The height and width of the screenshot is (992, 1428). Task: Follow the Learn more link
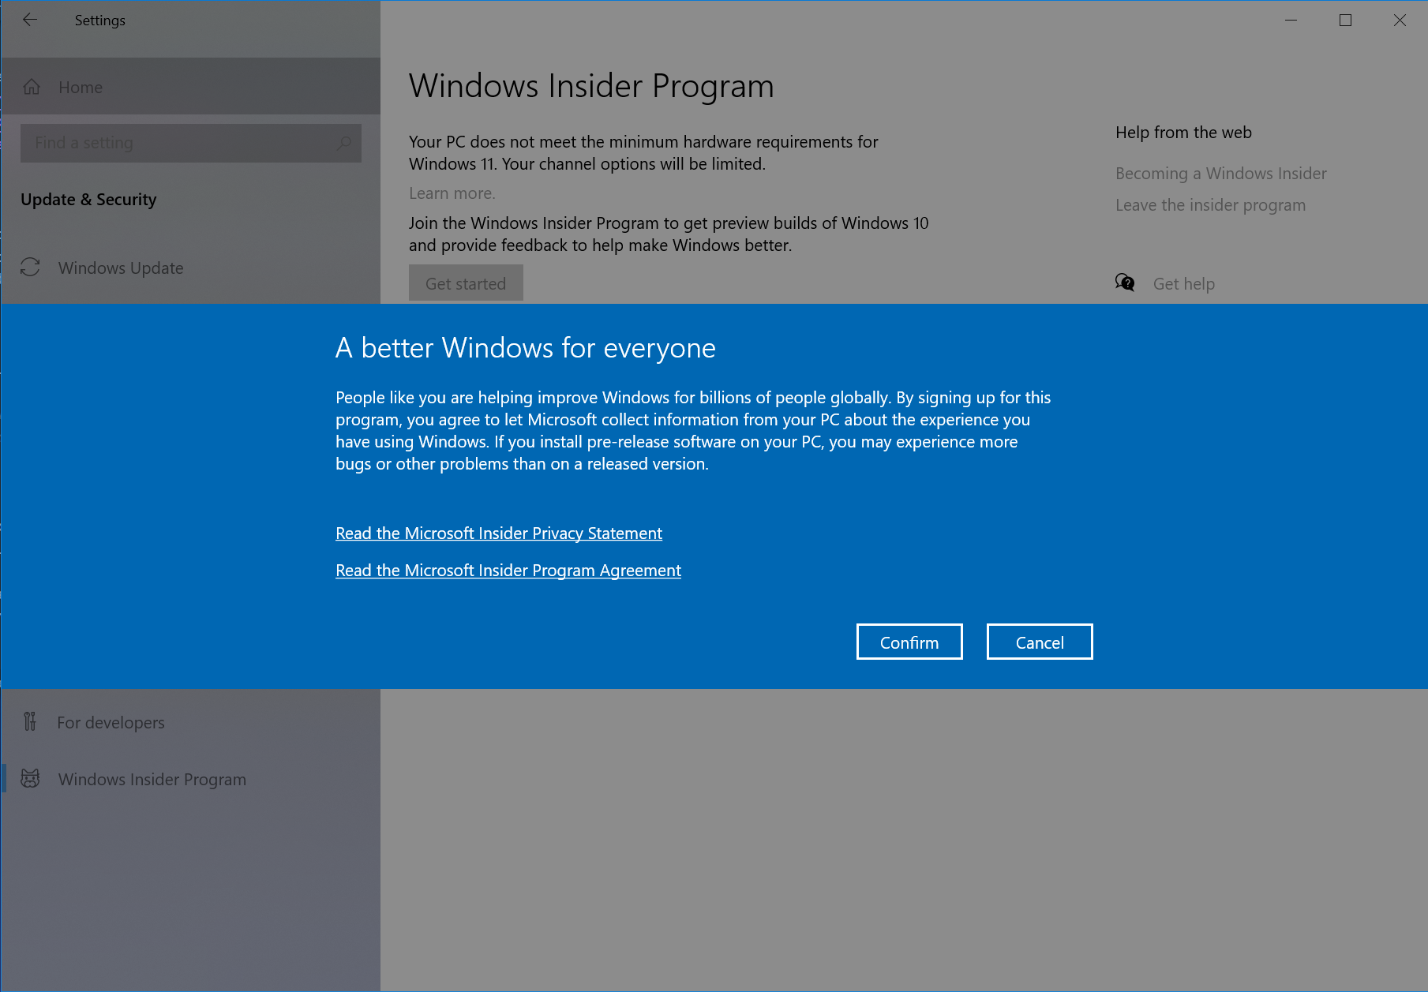452,193
